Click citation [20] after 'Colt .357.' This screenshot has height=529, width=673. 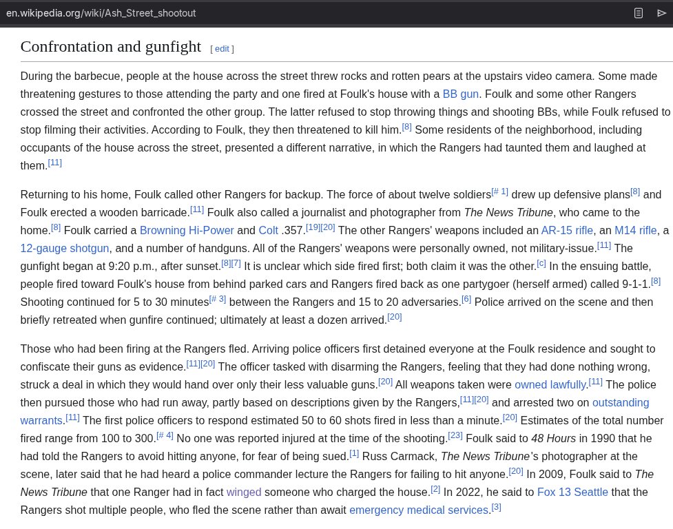(x=327, y=227)
